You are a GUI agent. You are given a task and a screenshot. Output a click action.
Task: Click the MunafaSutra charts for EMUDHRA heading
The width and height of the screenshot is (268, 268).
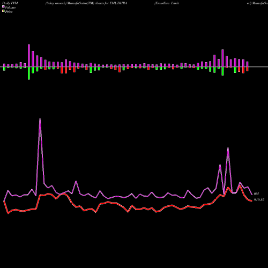86,3
